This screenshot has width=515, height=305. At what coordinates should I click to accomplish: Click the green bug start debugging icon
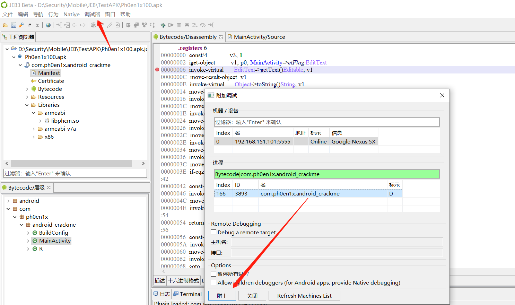click(x=163, y=25)
